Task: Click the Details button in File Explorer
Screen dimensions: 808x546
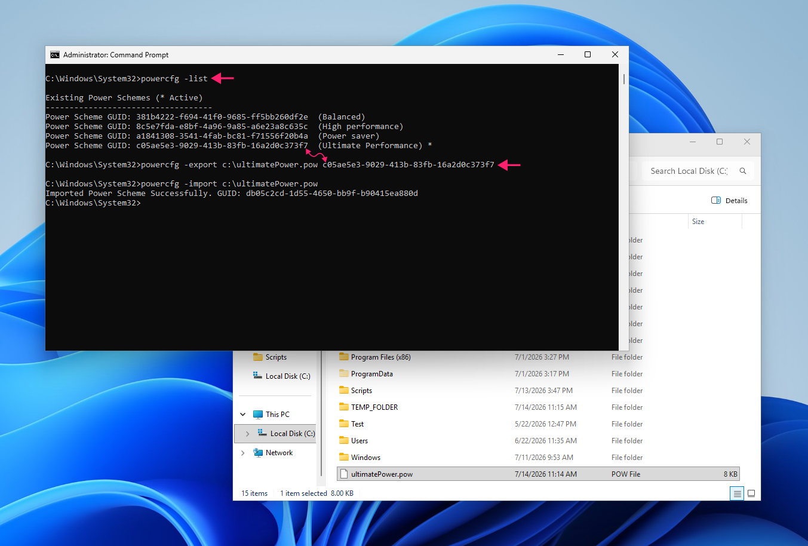Action: [x=730, y=201]
